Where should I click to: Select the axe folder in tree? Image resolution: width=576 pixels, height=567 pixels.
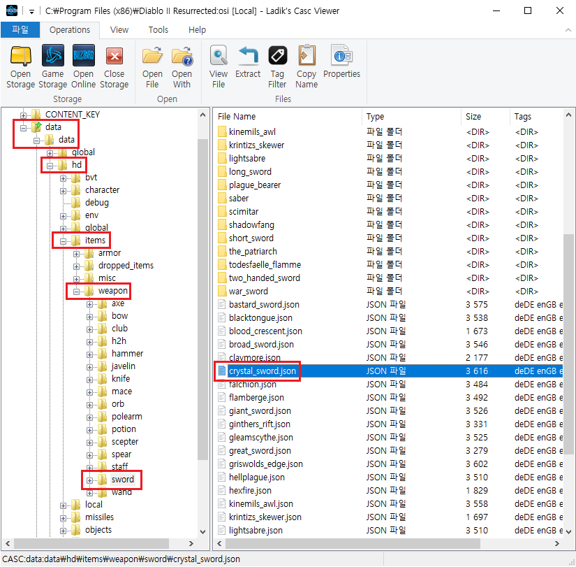pyautogui.click(x=118, y=303)
